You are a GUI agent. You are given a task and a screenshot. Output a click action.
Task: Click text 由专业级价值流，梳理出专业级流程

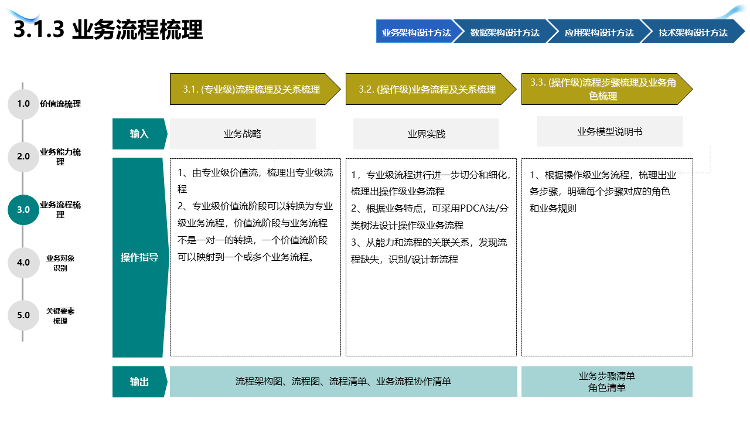tap(255, 181)
